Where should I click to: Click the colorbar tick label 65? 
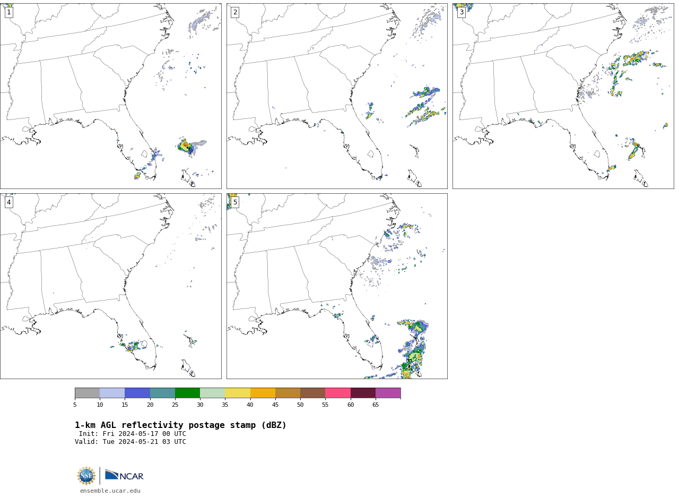(x=376, y=405)
